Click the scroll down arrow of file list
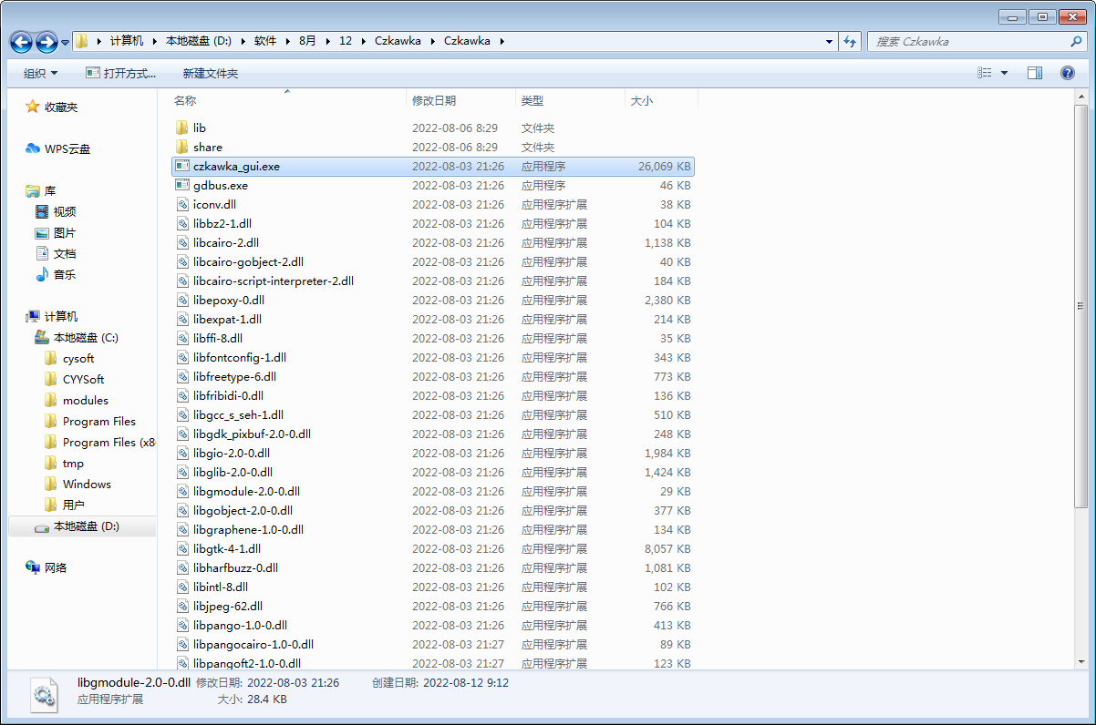 click(1081, 664)
